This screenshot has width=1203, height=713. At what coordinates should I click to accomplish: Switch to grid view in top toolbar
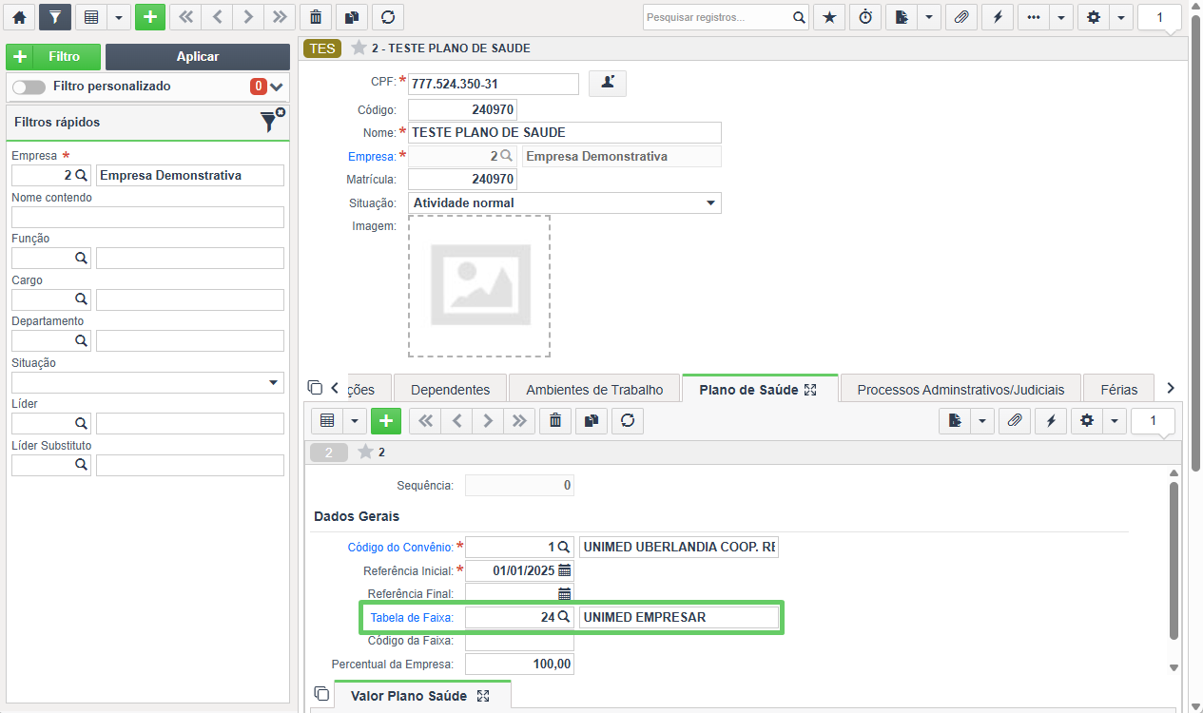click(x=91, y=17)
